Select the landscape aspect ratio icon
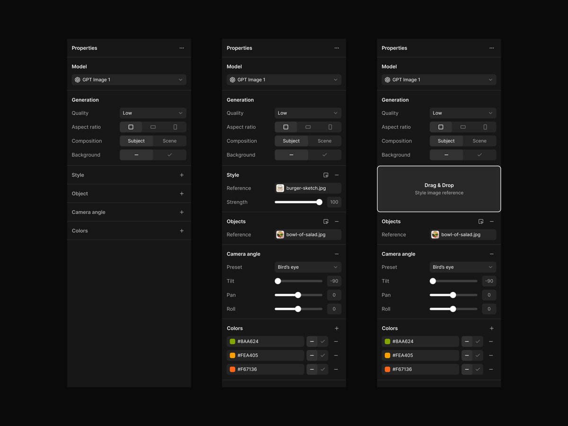This screenshot has width=568, height=426. click(x=152, y=127)
